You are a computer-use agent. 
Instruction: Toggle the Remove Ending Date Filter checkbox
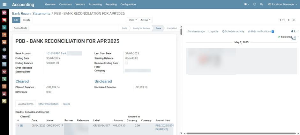126,63
